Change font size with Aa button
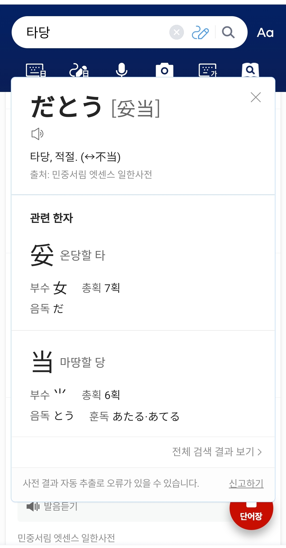 (265, 33)
